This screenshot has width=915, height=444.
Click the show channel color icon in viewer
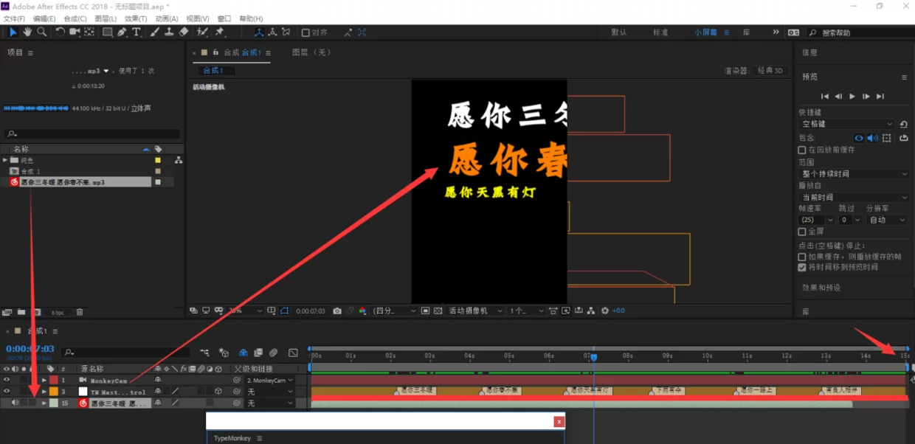point(362,311)
